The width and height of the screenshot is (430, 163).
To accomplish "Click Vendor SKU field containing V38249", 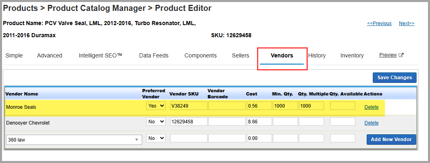I will pos(189,106).
